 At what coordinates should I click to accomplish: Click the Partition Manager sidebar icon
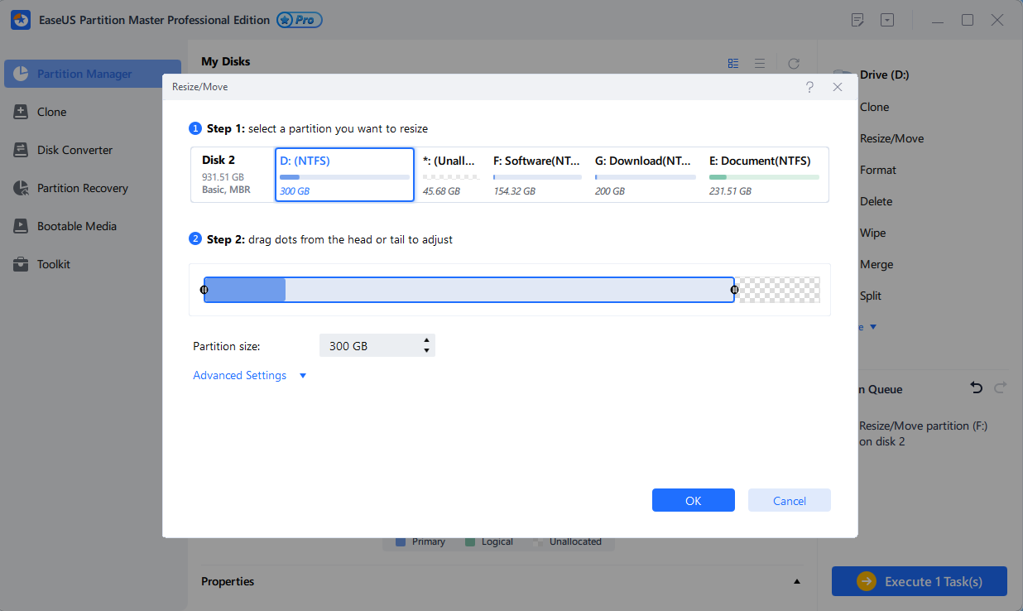click(x=22, y=74)
